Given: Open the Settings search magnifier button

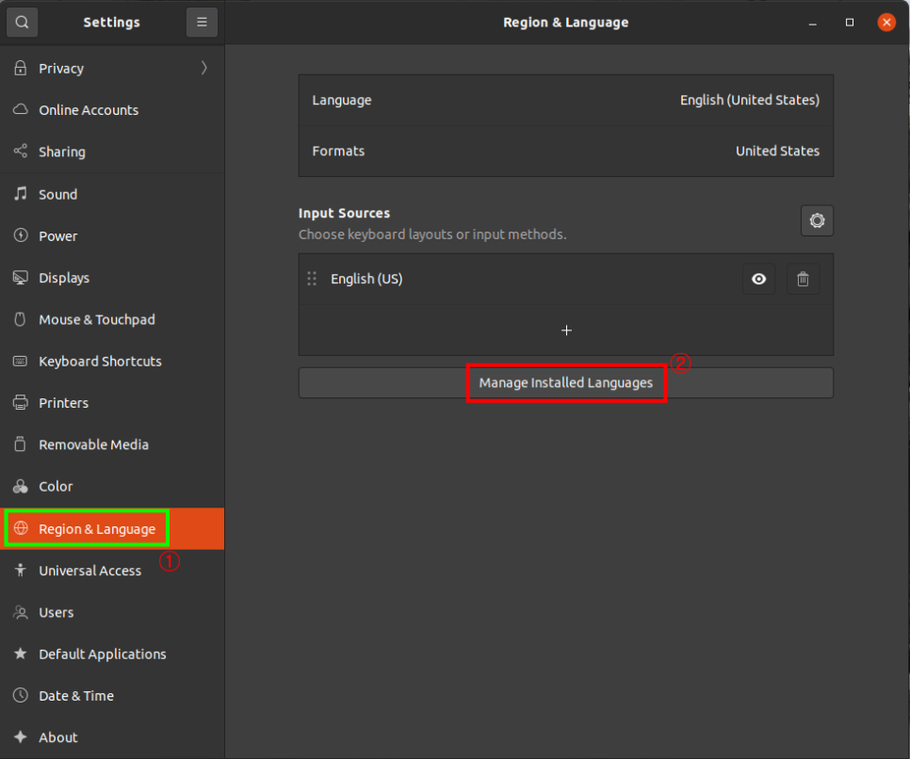Looking at the screenshot, I should point(22,22).
